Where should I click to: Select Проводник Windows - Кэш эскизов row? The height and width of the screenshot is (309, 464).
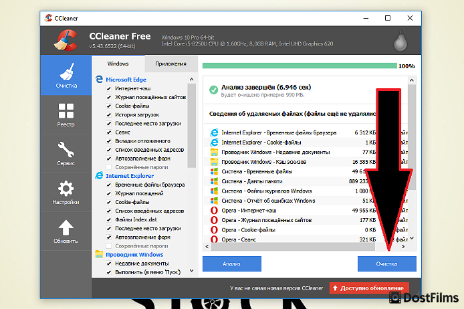(306, 162)
